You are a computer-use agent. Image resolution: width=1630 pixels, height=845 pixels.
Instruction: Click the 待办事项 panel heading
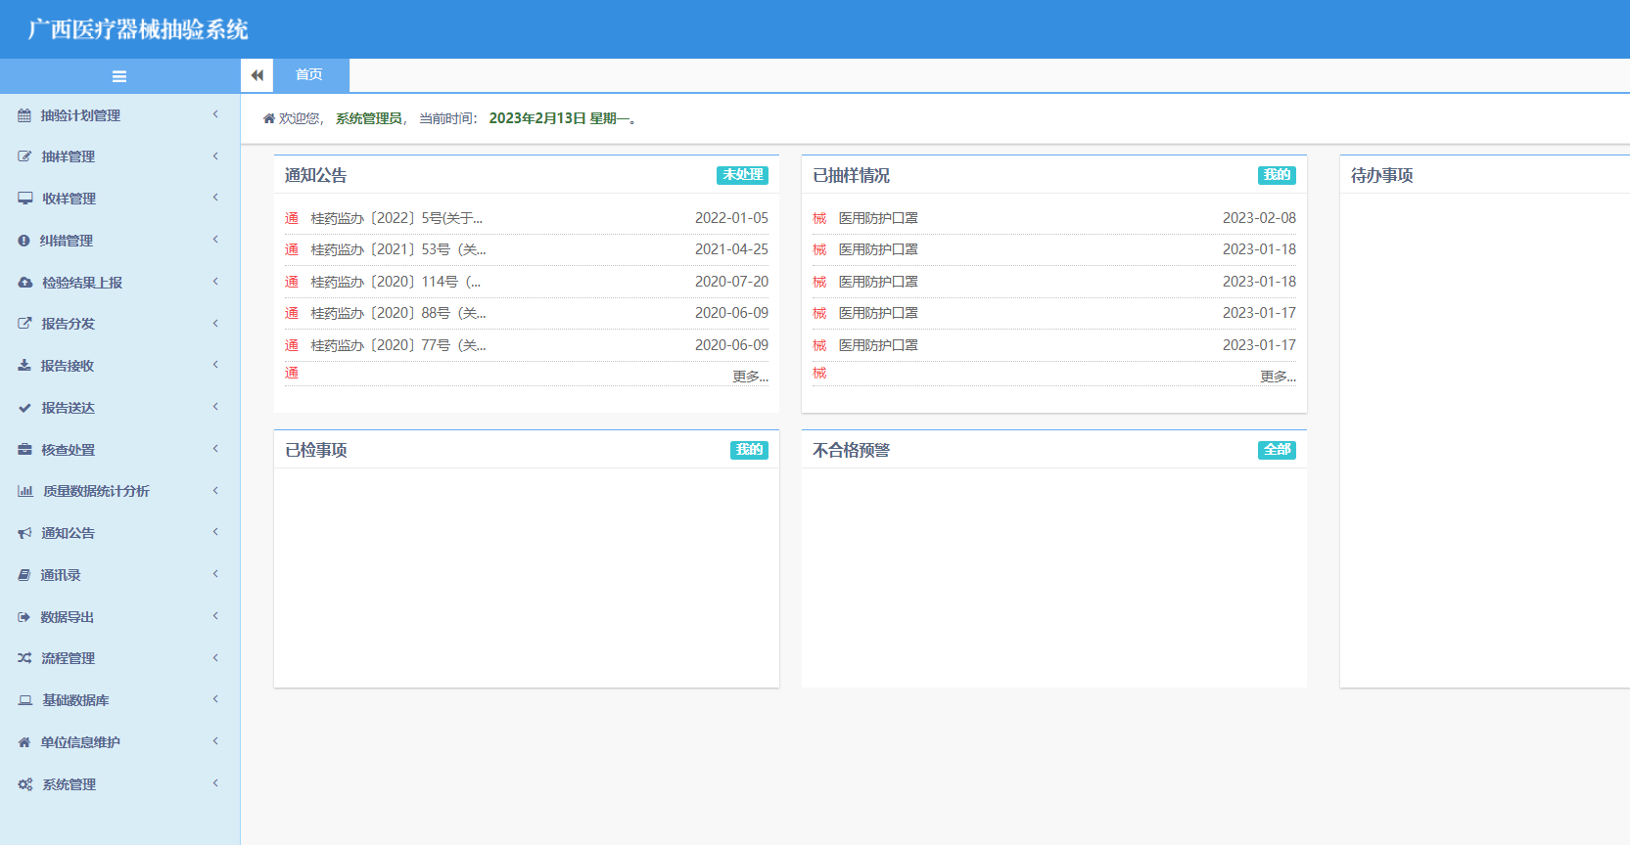1381,175
